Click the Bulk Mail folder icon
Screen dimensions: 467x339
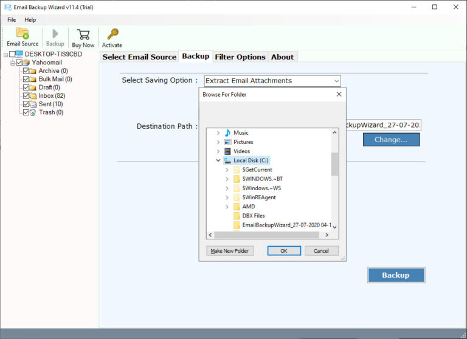tap(33, 79)
